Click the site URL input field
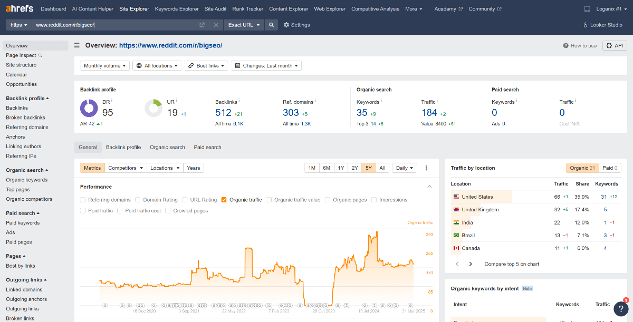This screenshot has width=633, height=322. (113, 25)
